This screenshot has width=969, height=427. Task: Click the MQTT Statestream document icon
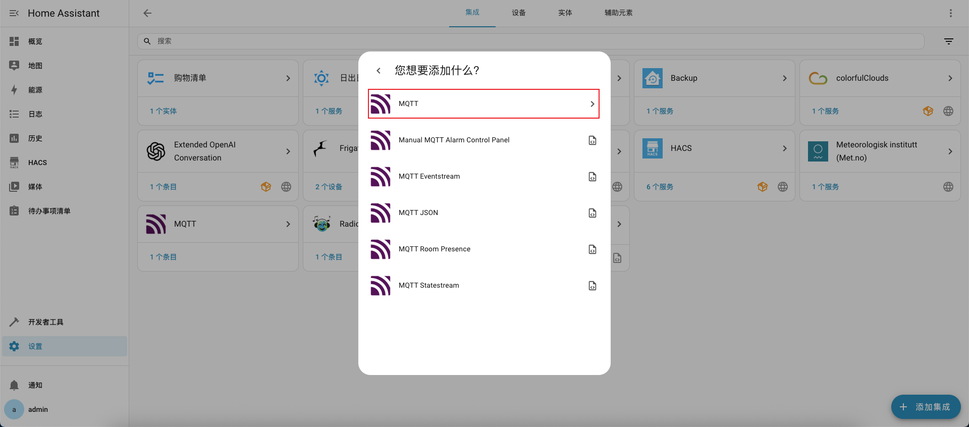click(593, 286)
